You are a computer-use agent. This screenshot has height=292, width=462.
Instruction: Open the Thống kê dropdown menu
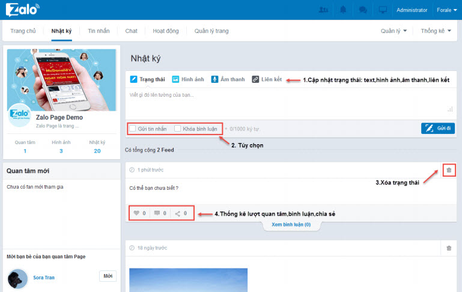[x=436, y=31]
